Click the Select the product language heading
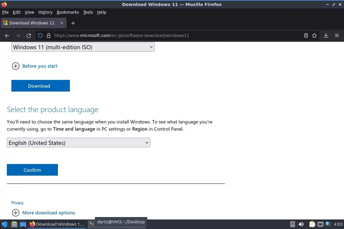The height and width of the screenshot is (229, 344). (53, 109)
